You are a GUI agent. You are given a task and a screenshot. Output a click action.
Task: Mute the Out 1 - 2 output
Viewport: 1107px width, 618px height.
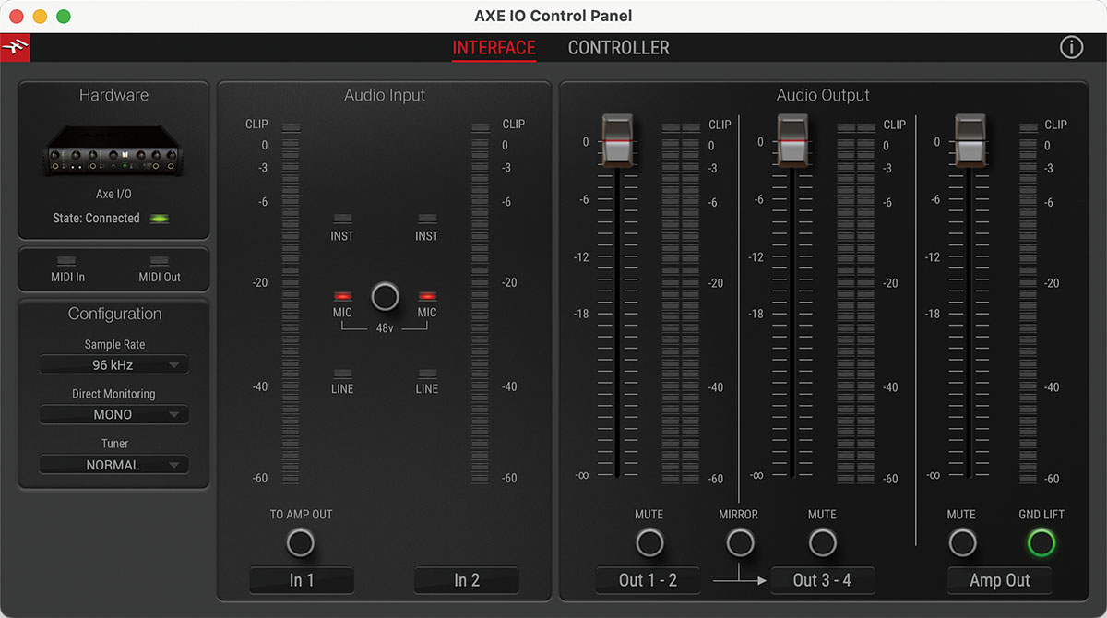coord(649,542)
